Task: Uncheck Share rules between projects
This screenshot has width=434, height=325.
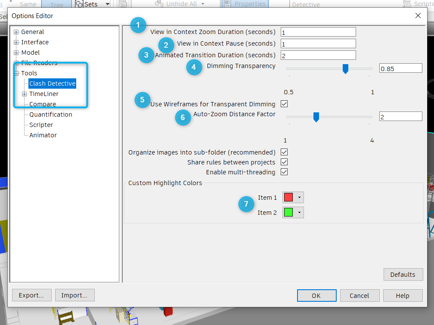Action: coord(284,162)
